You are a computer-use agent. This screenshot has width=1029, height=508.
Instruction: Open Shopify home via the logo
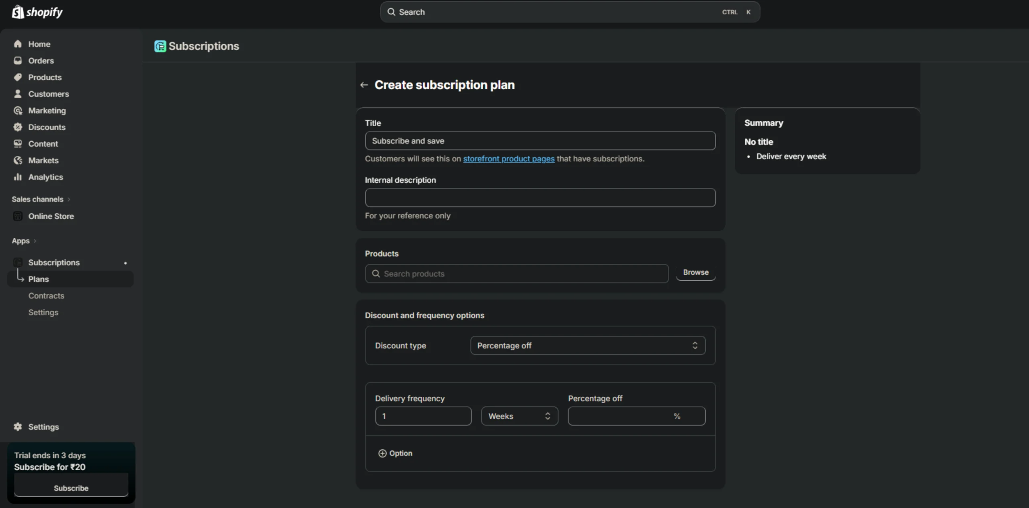pos(37,12)
